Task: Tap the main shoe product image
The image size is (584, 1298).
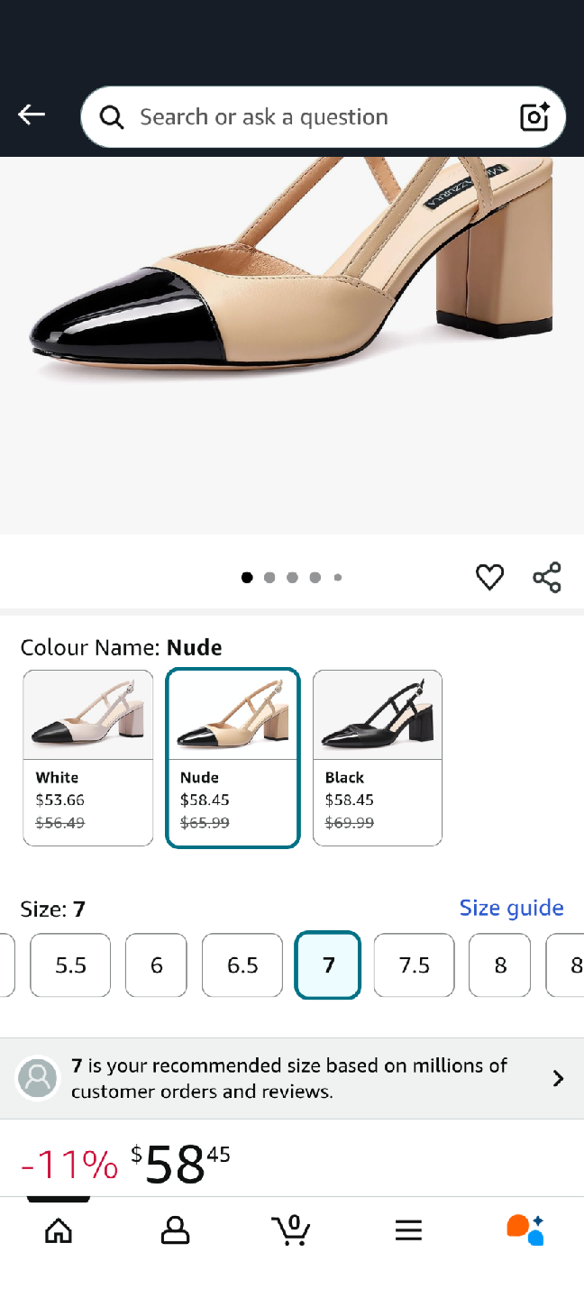Action: click(x=292, y=343)
